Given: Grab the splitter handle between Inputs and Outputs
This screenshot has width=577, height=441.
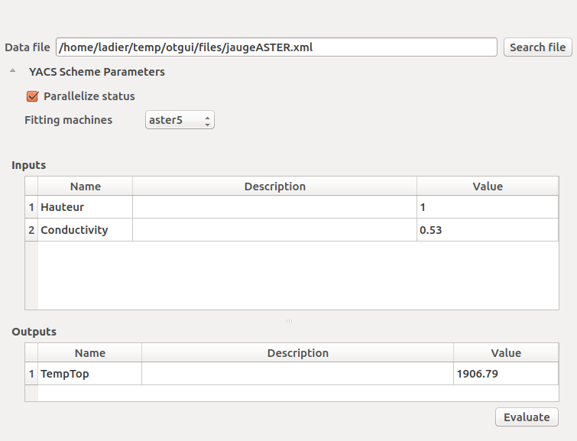Looking at the screenshot, I should point(289,321).
